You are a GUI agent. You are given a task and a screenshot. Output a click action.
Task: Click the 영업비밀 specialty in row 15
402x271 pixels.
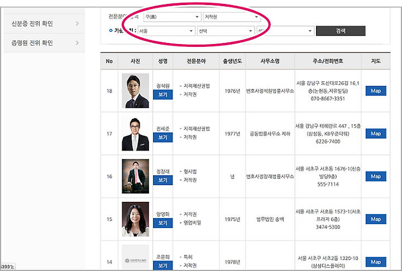(x=192, y=223)
